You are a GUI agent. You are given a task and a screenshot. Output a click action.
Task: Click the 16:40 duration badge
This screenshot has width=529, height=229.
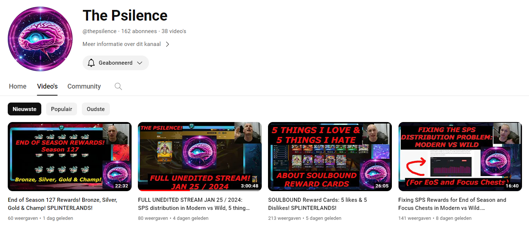point(512,186)
